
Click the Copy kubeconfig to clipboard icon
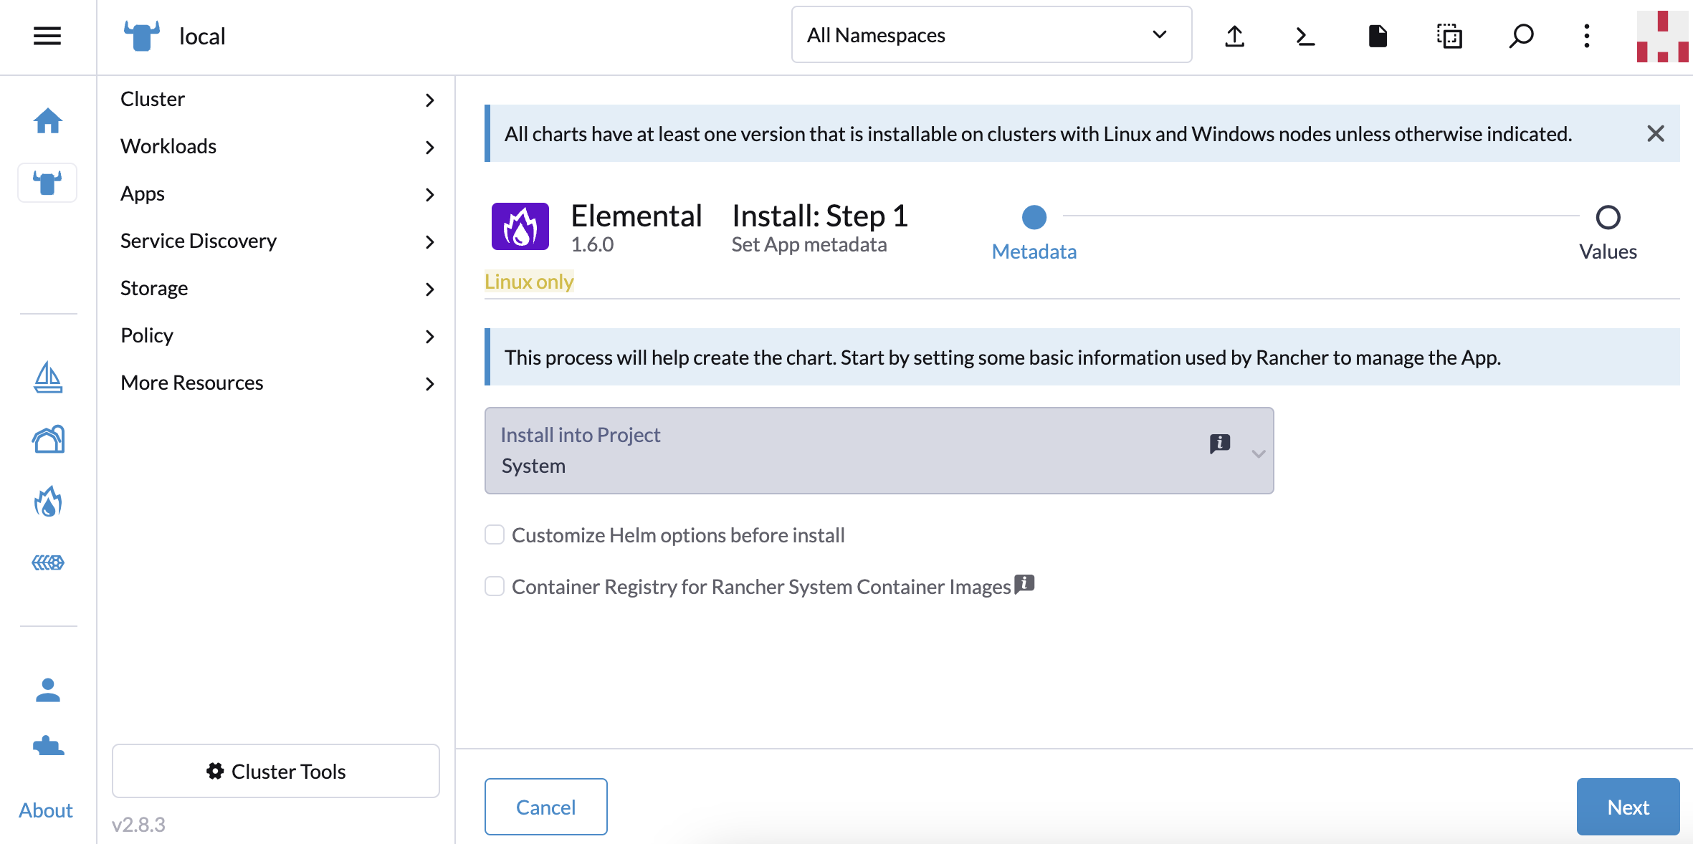pyautogui.click(x=1450, y=36)
